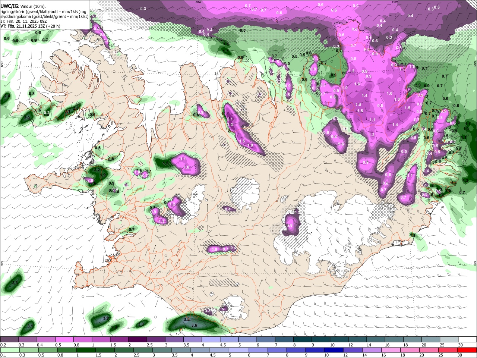This screenshot has width=477, height=358.
Task: Select the dark teal 8–9 snow legend swatch
Action: 302,340
